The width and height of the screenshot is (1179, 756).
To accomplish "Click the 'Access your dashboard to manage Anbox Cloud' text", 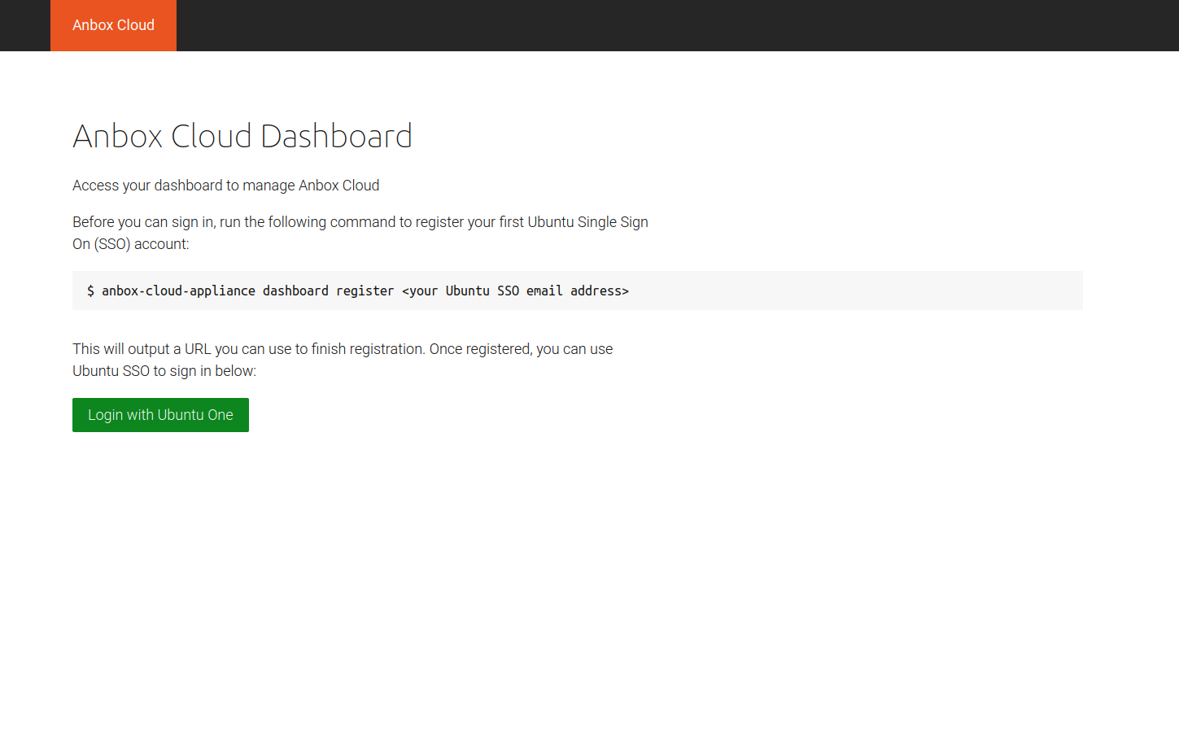I will coord(225,186).
